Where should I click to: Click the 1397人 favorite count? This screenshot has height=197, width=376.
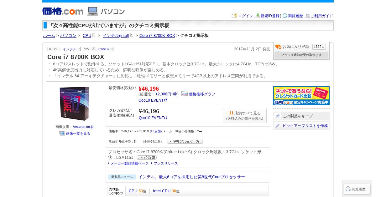(319, 47)
